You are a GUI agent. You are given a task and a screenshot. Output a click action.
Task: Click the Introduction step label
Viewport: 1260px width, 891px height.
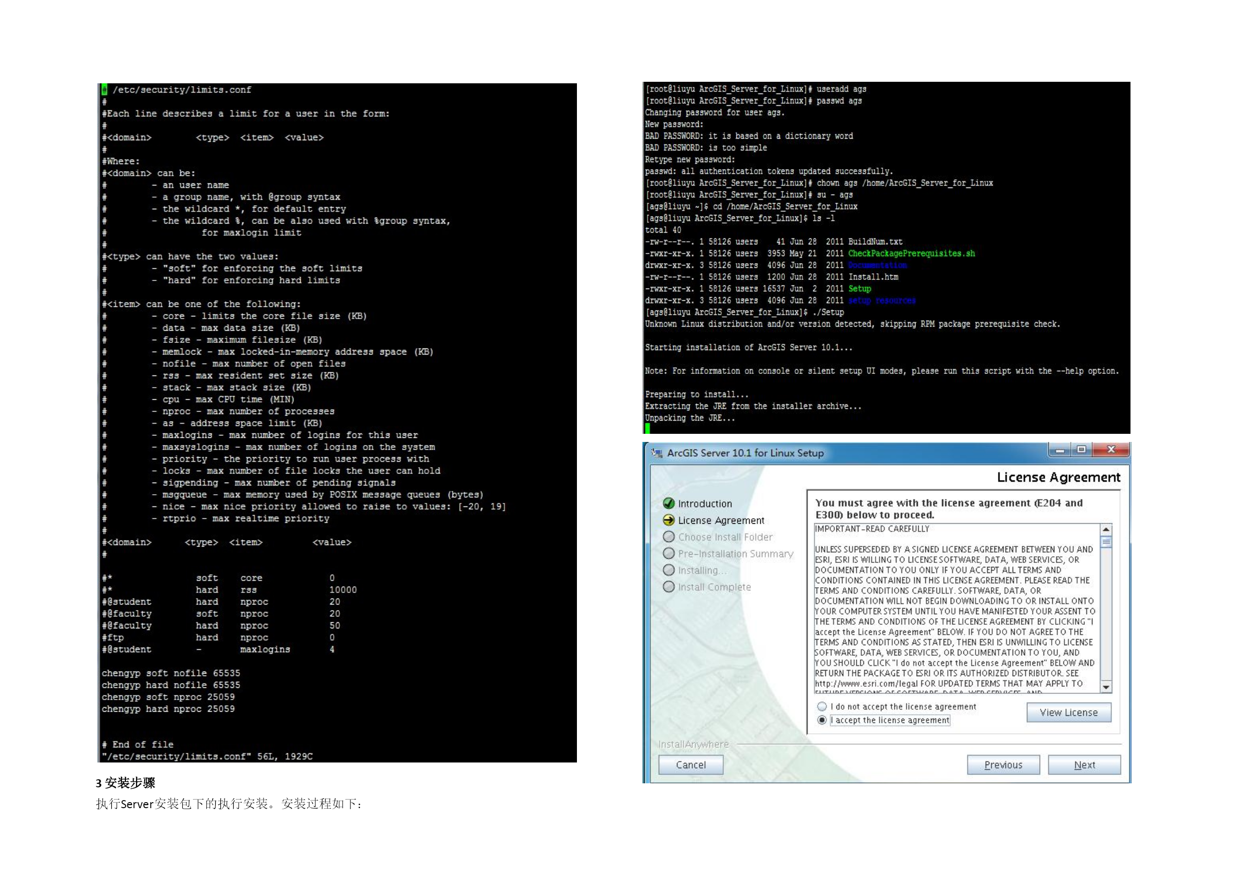tap(704, 504)
